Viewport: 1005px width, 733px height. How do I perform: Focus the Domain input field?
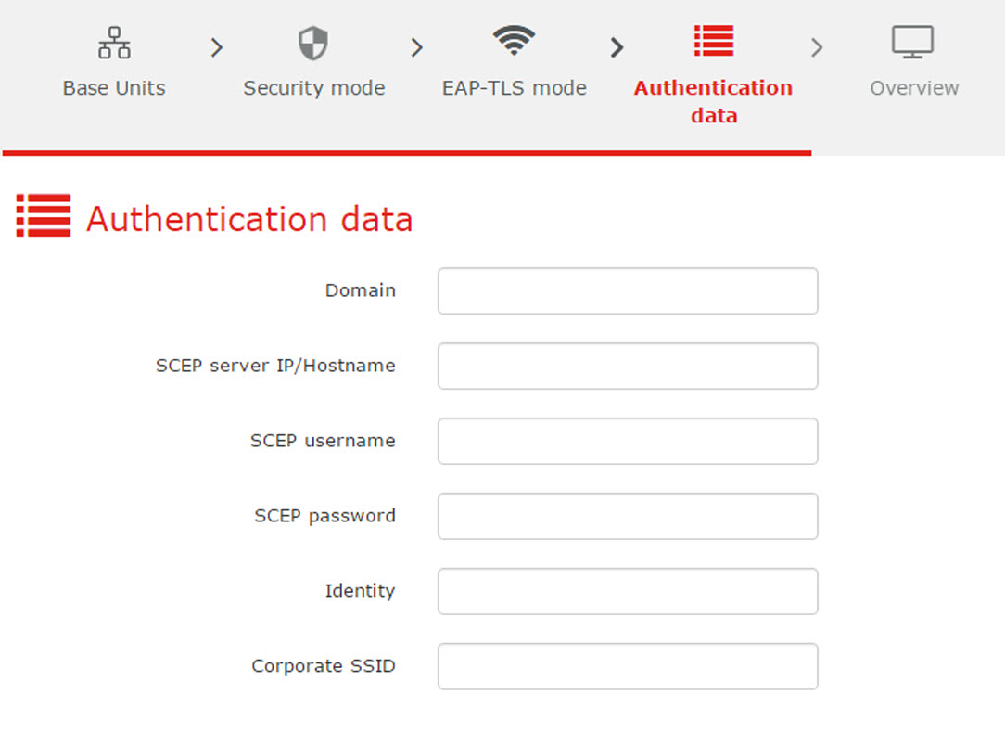[628, 291]
